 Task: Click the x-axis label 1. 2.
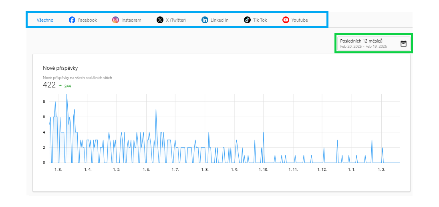382,170
